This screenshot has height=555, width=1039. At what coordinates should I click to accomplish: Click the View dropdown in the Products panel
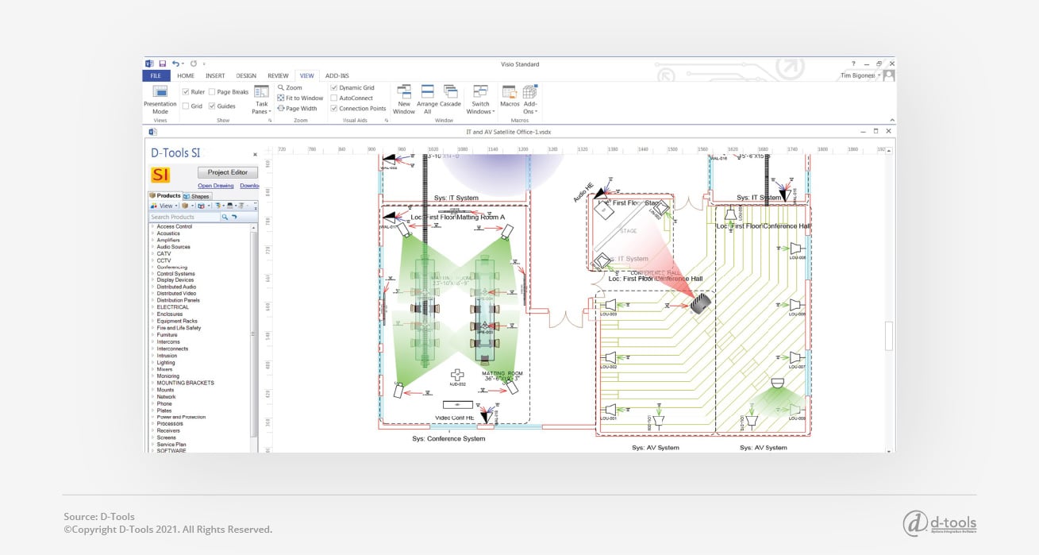coord(168,206)
